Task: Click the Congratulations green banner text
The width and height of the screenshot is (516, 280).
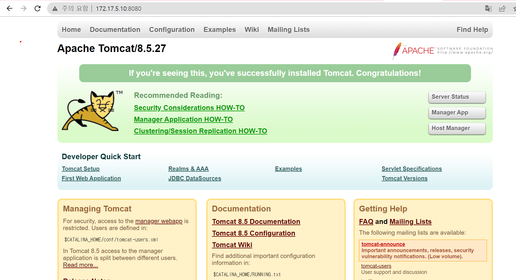Action: click(x=275, y=73)
